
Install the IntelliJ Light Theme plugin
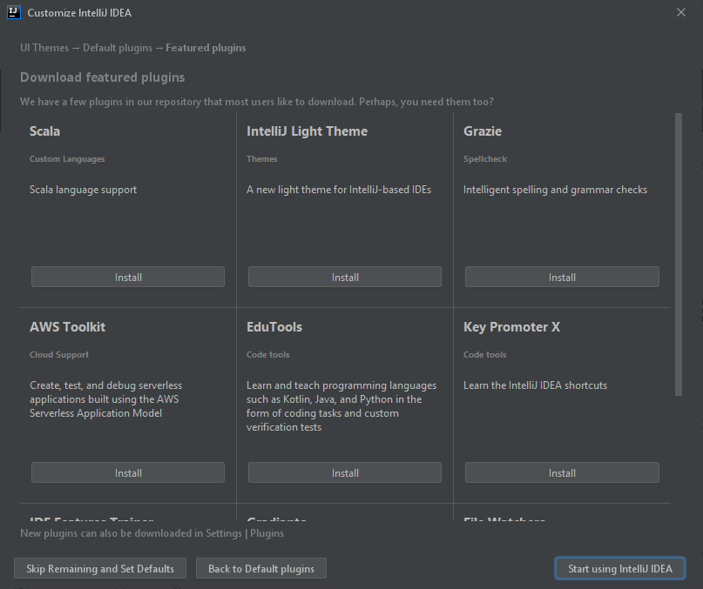pyautogui.click(x=345, y=277)
